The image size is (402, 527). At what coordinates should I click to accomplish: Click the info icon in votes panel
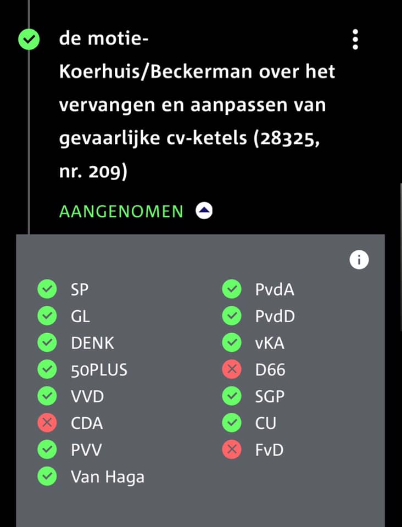[359, 260]
